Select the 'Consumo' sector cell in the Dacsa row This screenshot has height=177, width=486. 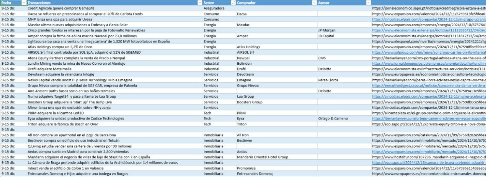[x=219, y=14]
